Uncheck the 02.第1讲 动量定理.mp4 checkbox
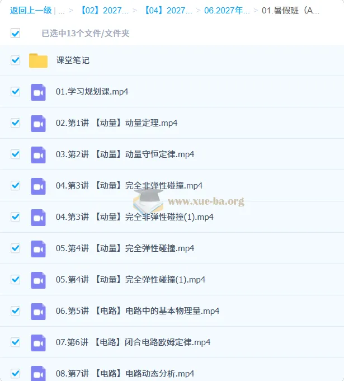 tap(15, 123)
